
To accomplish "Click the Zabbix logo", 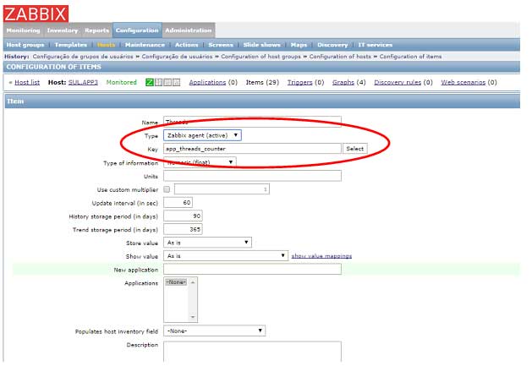I will click(x=36, y=14).
